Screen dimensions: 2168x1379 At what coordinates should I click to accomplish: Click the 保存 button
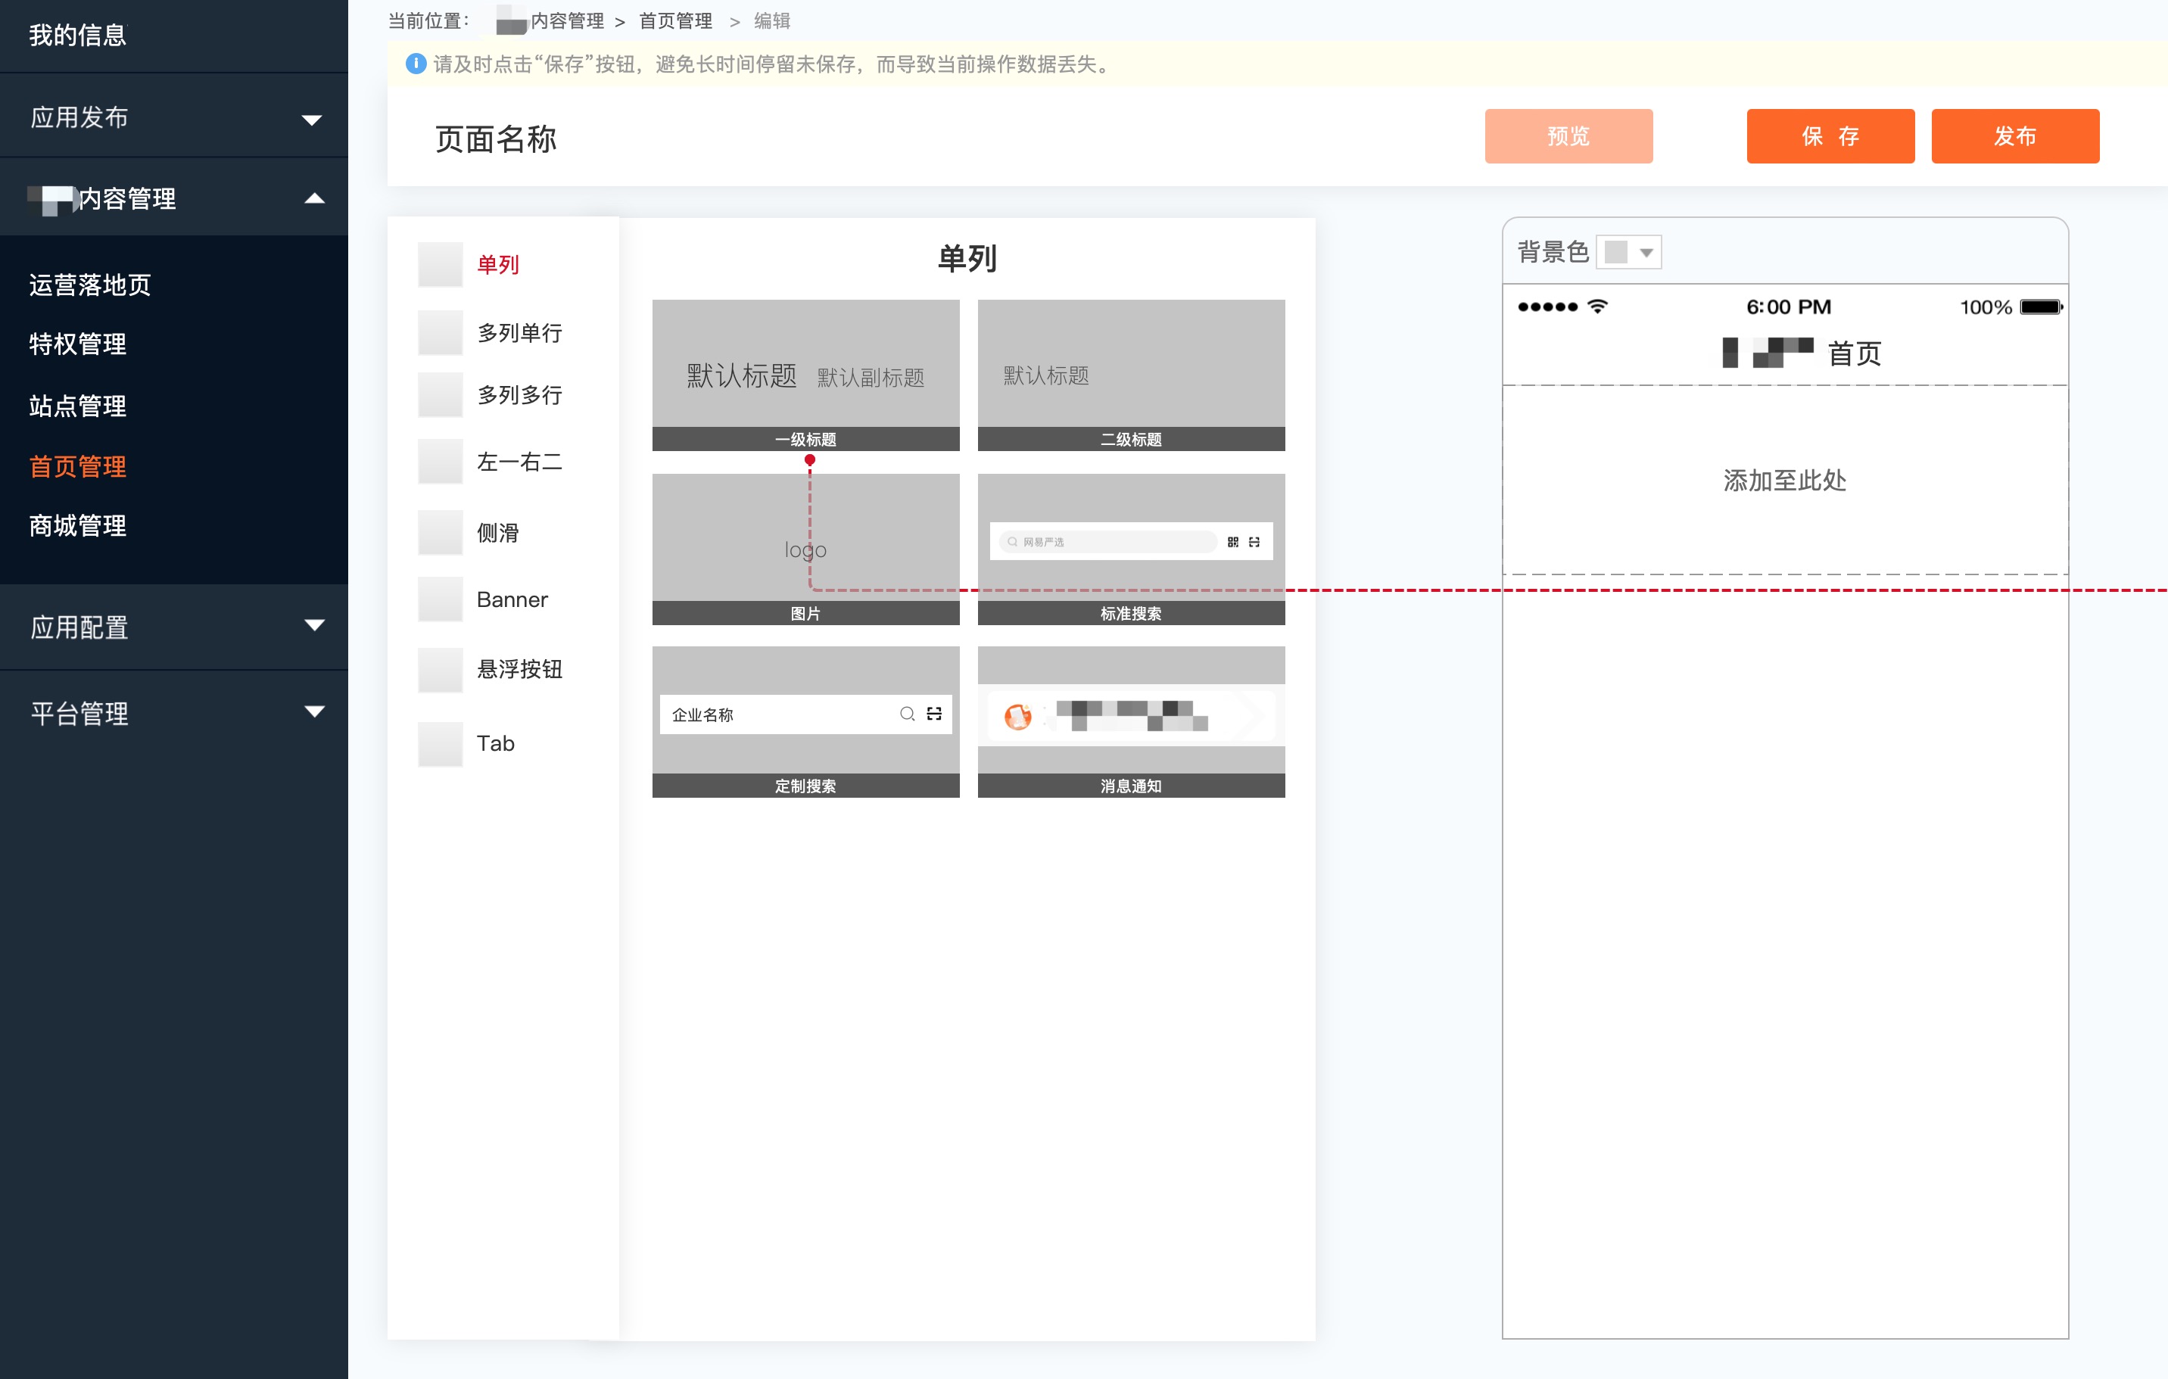coord(1830,136)
